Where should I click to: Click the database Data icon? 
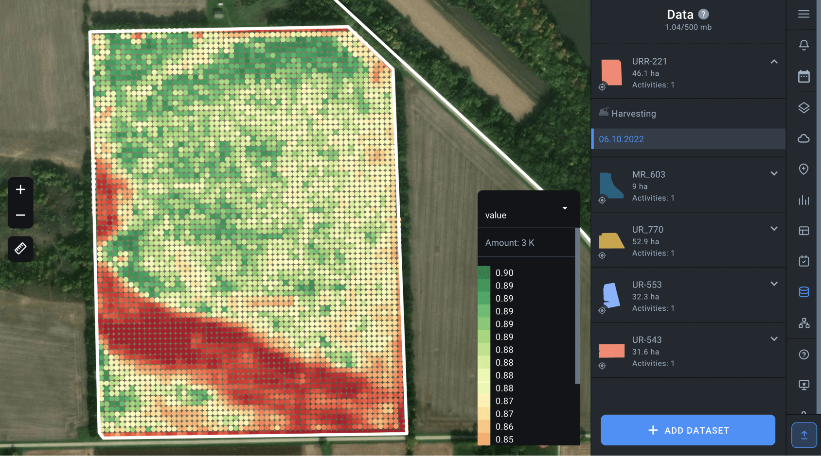pyautogui.click(x=803, y=292)
